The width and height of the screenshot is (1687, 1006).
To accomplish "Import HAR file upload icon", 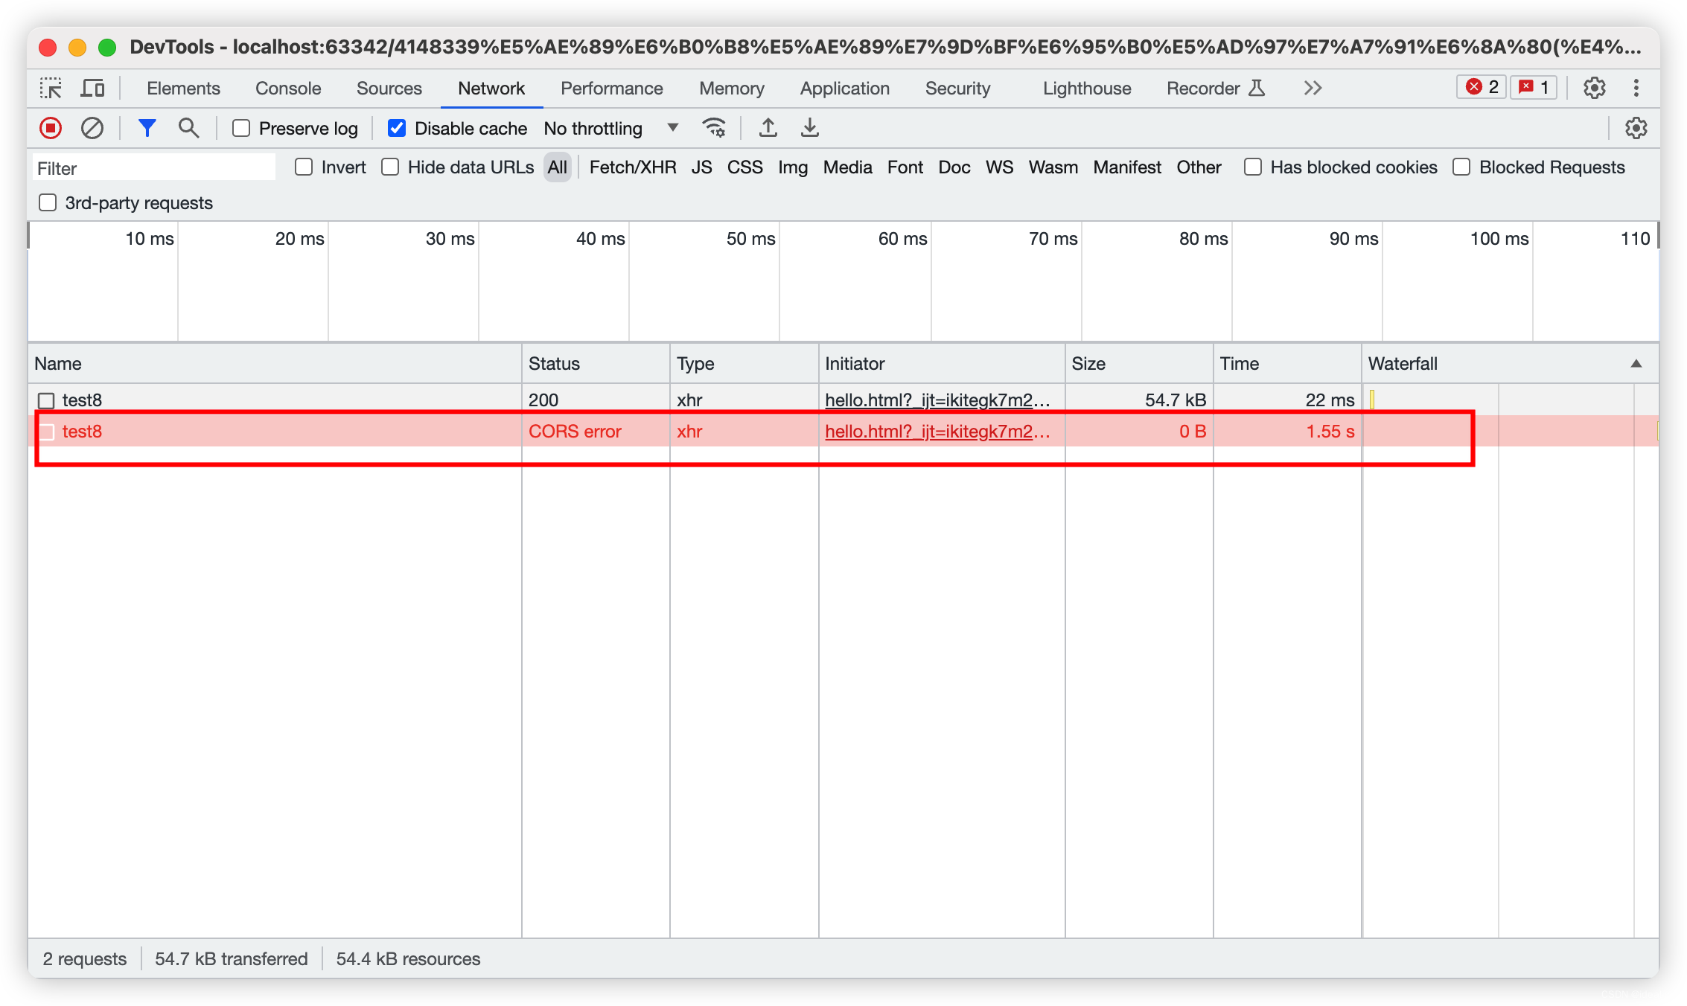I will pos(768,128).
